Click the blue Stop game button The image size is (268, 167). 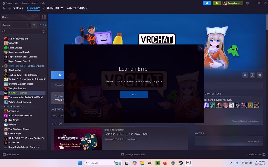pyautogui.click(x=58, y=75)
